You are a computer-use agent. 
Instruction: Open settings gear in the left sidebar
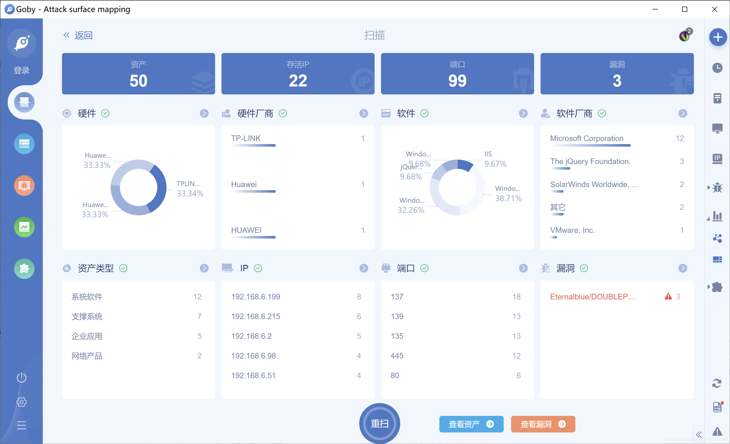[x=21, y=402]
